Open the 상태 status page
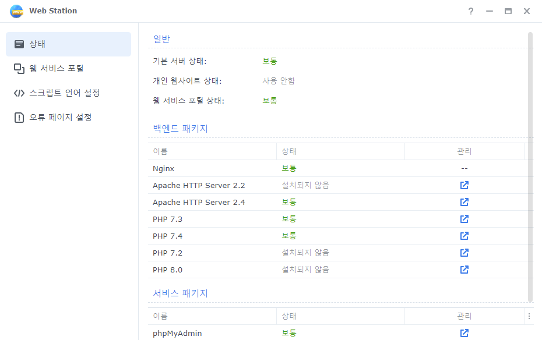This screenshot has width=542, height=340. tap(68, 44)
